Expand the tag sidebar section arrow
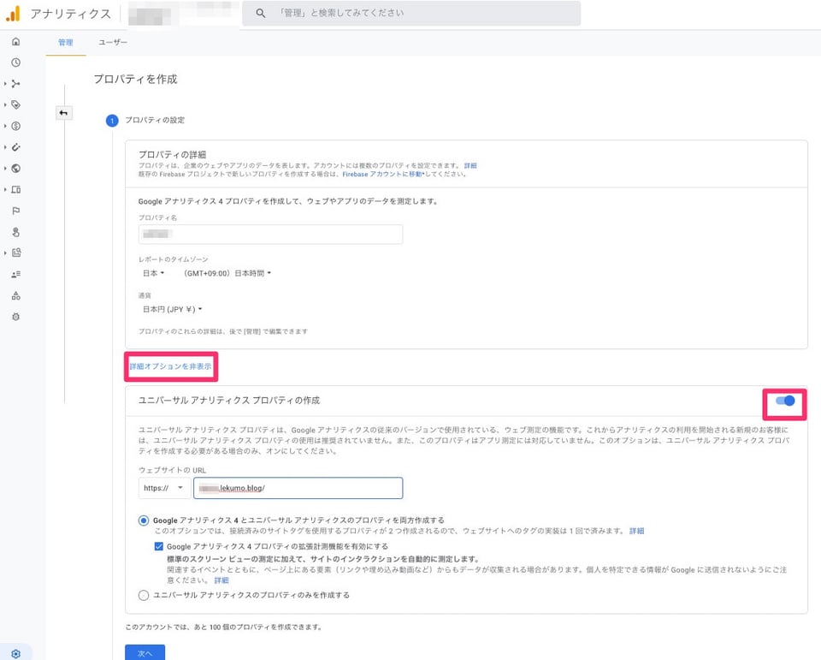 point(5,104)
